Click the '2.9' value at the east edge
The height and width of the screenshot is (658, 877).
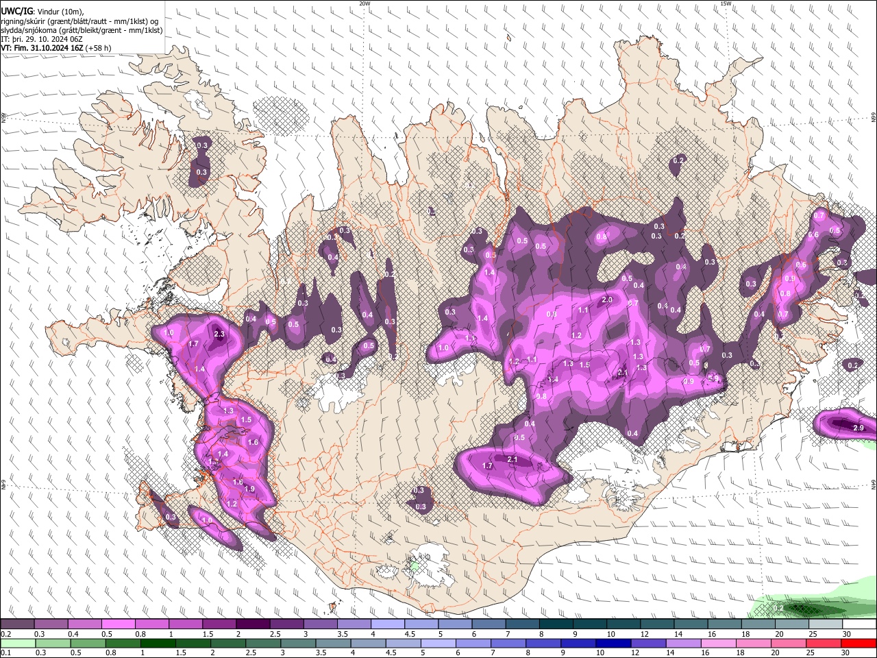(859, 428)
